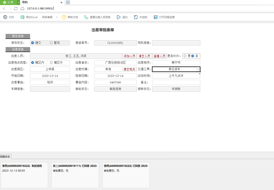
Task: Switch to the 导航 browser tab
Action: (x=42, y=2)
